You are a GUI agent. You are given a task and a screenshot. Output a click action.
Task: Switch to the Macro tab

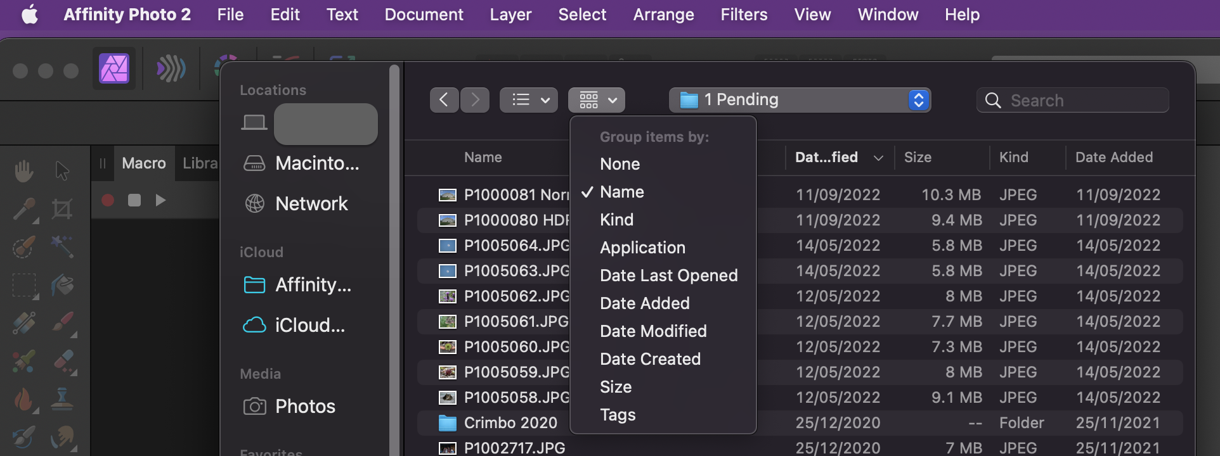click(144, 163)
